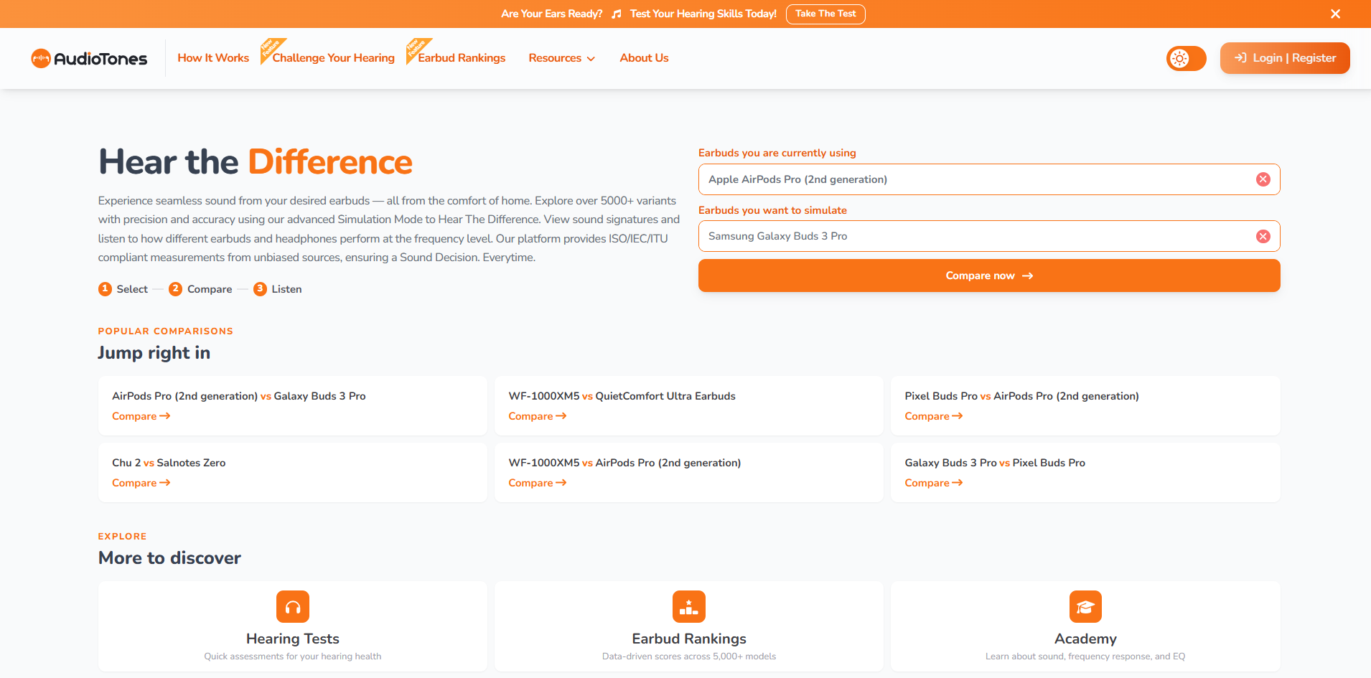
Task: Click 'Learn about sound, frequency response, and EQ' text
Action: point(1085,656)
